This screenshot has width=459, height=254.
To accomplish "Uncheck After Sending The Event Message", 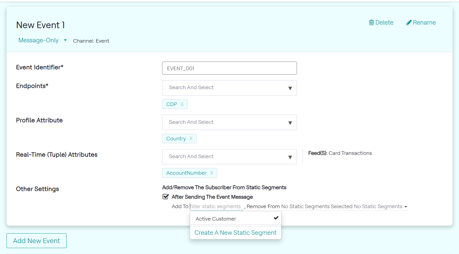I will click(166, 197).
